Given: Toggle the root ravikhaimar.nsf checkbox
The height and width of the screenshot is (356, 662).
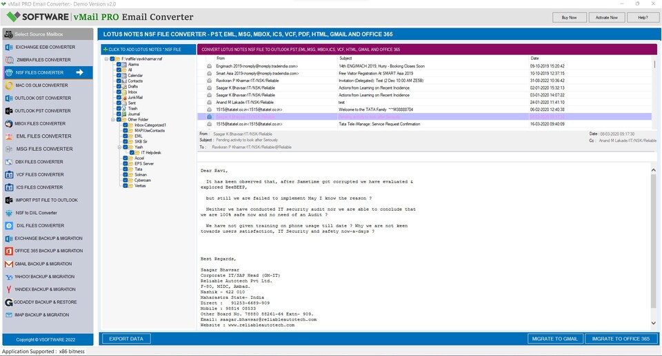Looking at the screenshot, I should 112,59.
